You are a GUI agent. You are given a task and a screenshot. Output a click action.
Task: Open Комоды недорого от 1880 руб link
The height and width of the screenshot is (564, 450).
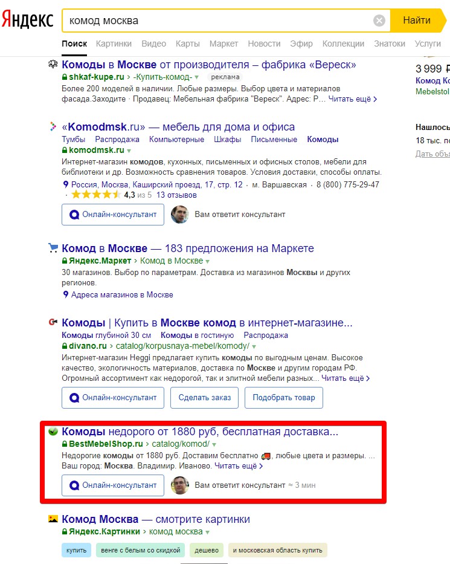point(200,431)
